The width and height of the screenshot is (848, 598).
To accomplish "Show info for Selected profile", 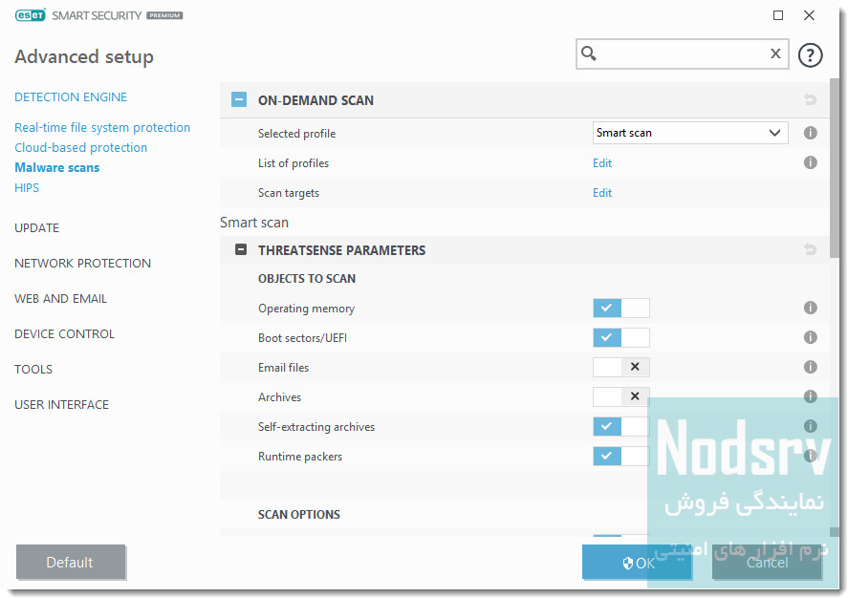I will [810, 133].
